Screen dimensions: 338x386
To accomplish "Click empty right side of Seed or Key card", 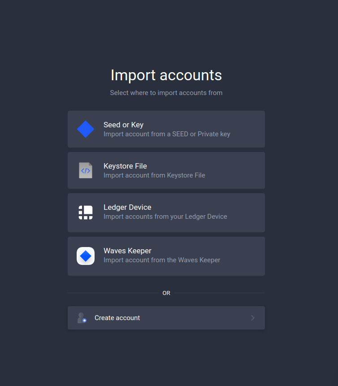I will (x=249, y=129).
